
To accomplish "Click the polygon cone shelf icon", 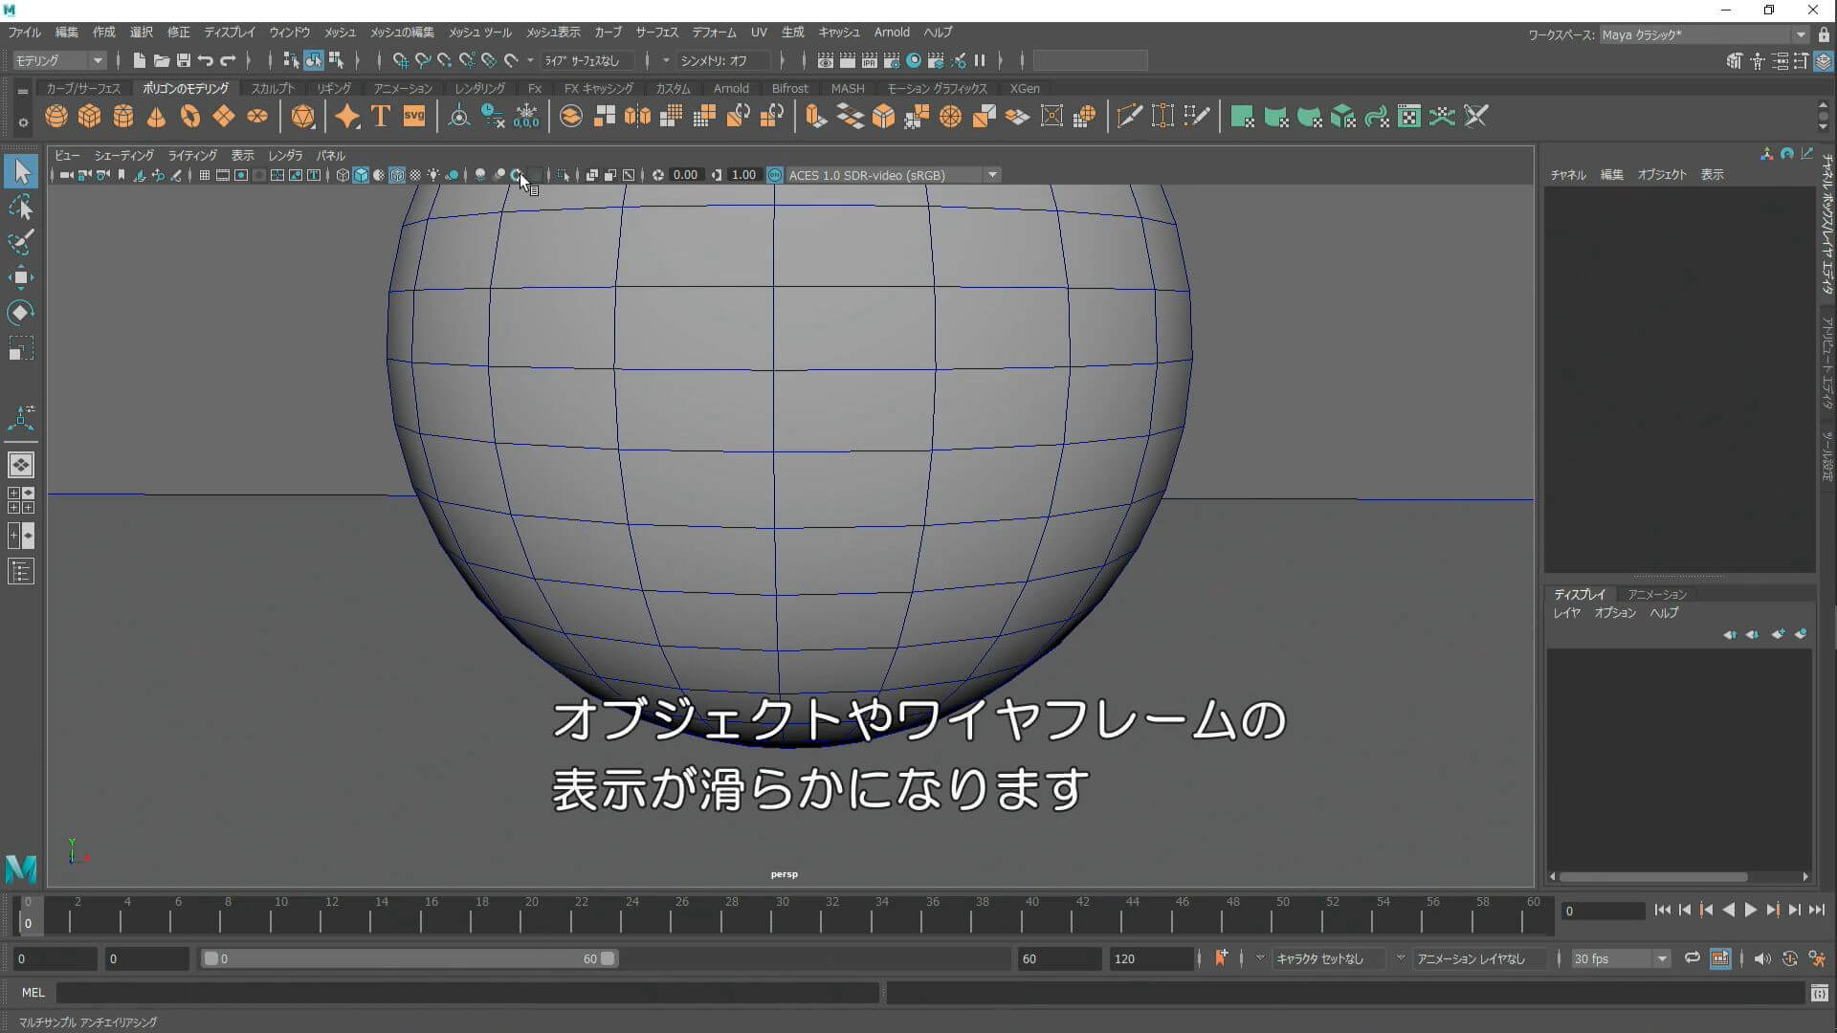I will pos(157,117).
